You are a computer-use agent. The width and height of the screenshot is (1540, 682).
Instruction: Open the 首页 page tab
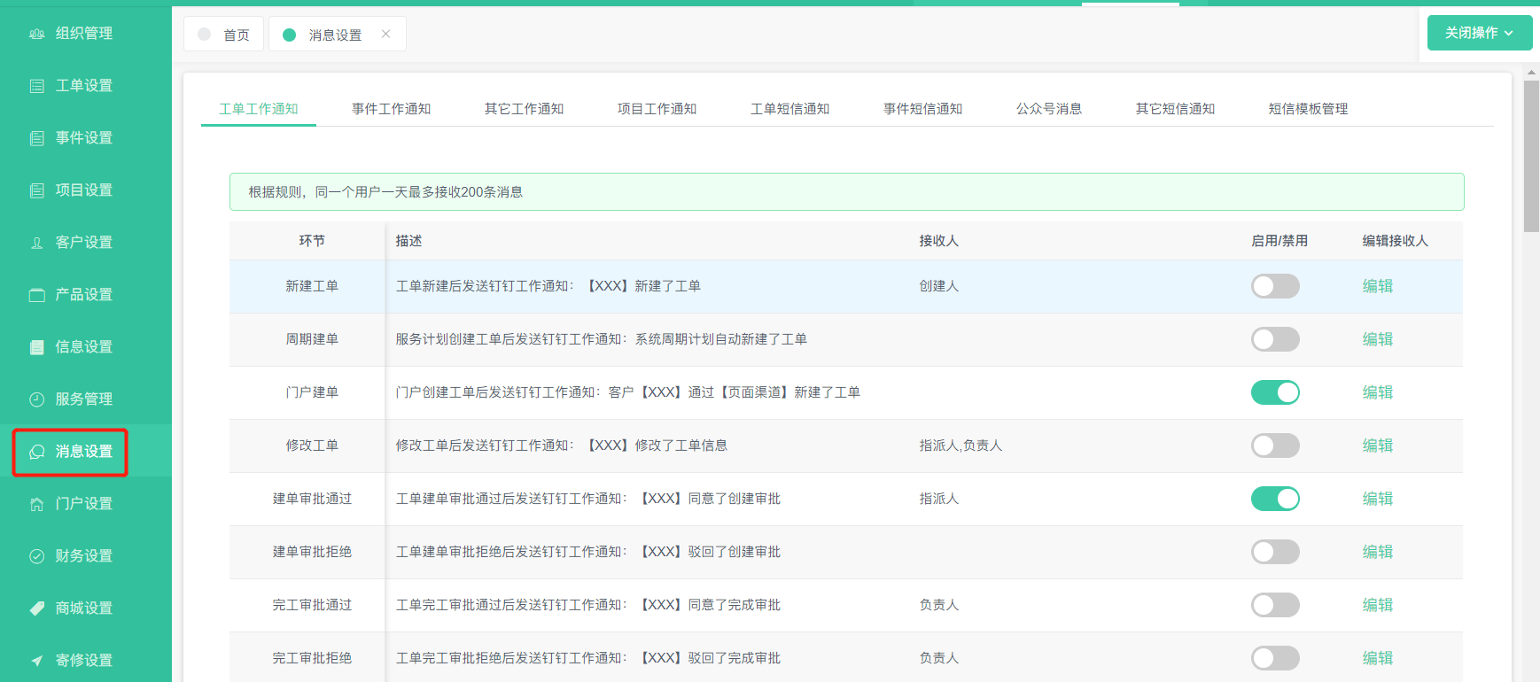223,34
